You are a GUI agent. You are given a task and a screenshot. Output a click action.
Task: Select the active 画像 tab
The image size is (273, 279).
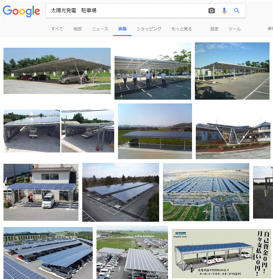[122, 29]
